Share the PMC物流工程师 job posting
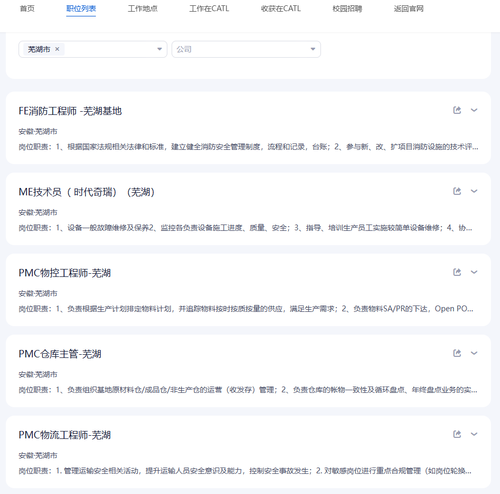The height and width of the screenshot is (494, 500). coord(457,434)
